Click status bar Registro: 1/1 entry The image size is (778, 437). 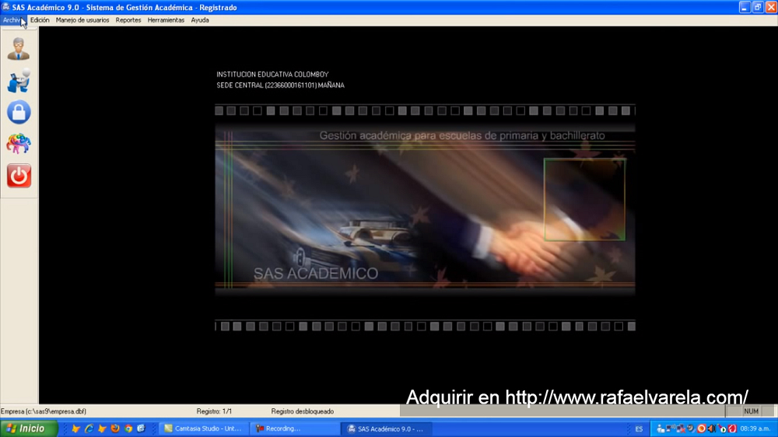pos(214,411)
